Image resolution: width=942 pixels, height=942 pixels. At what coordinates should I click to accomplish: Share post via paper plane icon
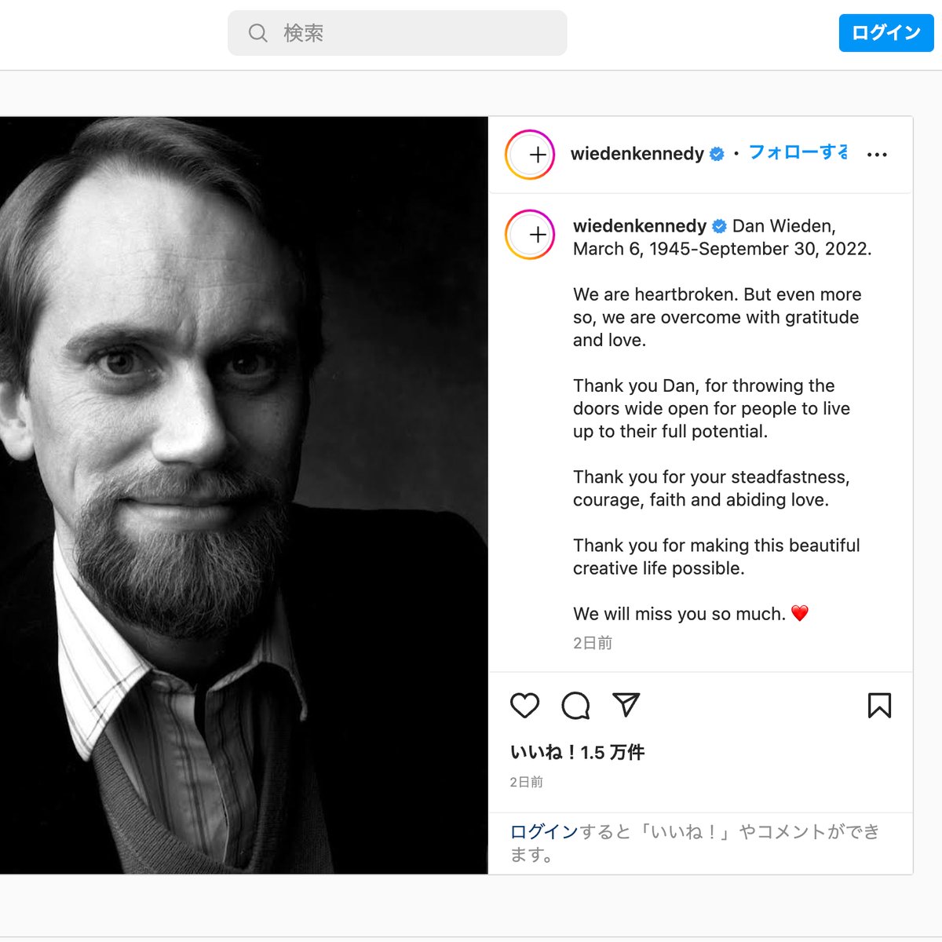626,704
